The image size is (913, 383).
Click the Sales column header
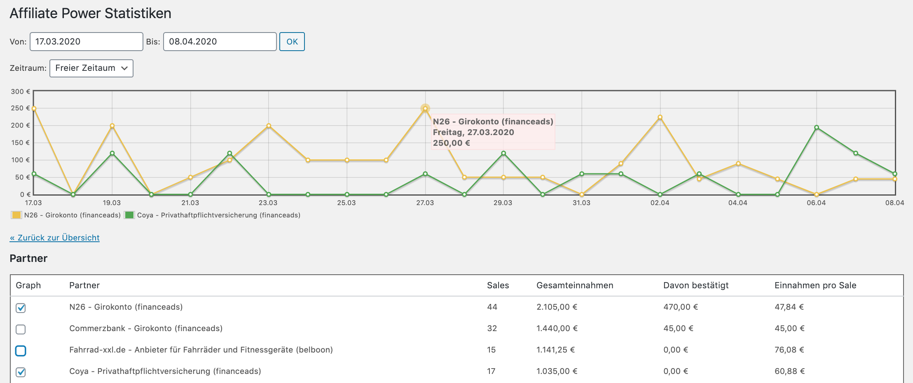point(498,285)
